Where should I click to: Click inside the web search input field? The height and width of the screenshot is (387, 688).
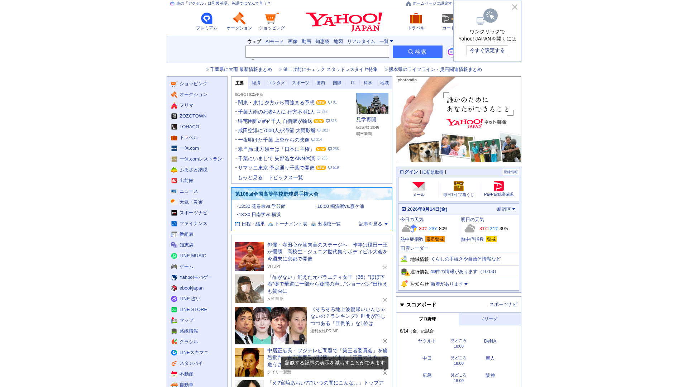point(317,52)
